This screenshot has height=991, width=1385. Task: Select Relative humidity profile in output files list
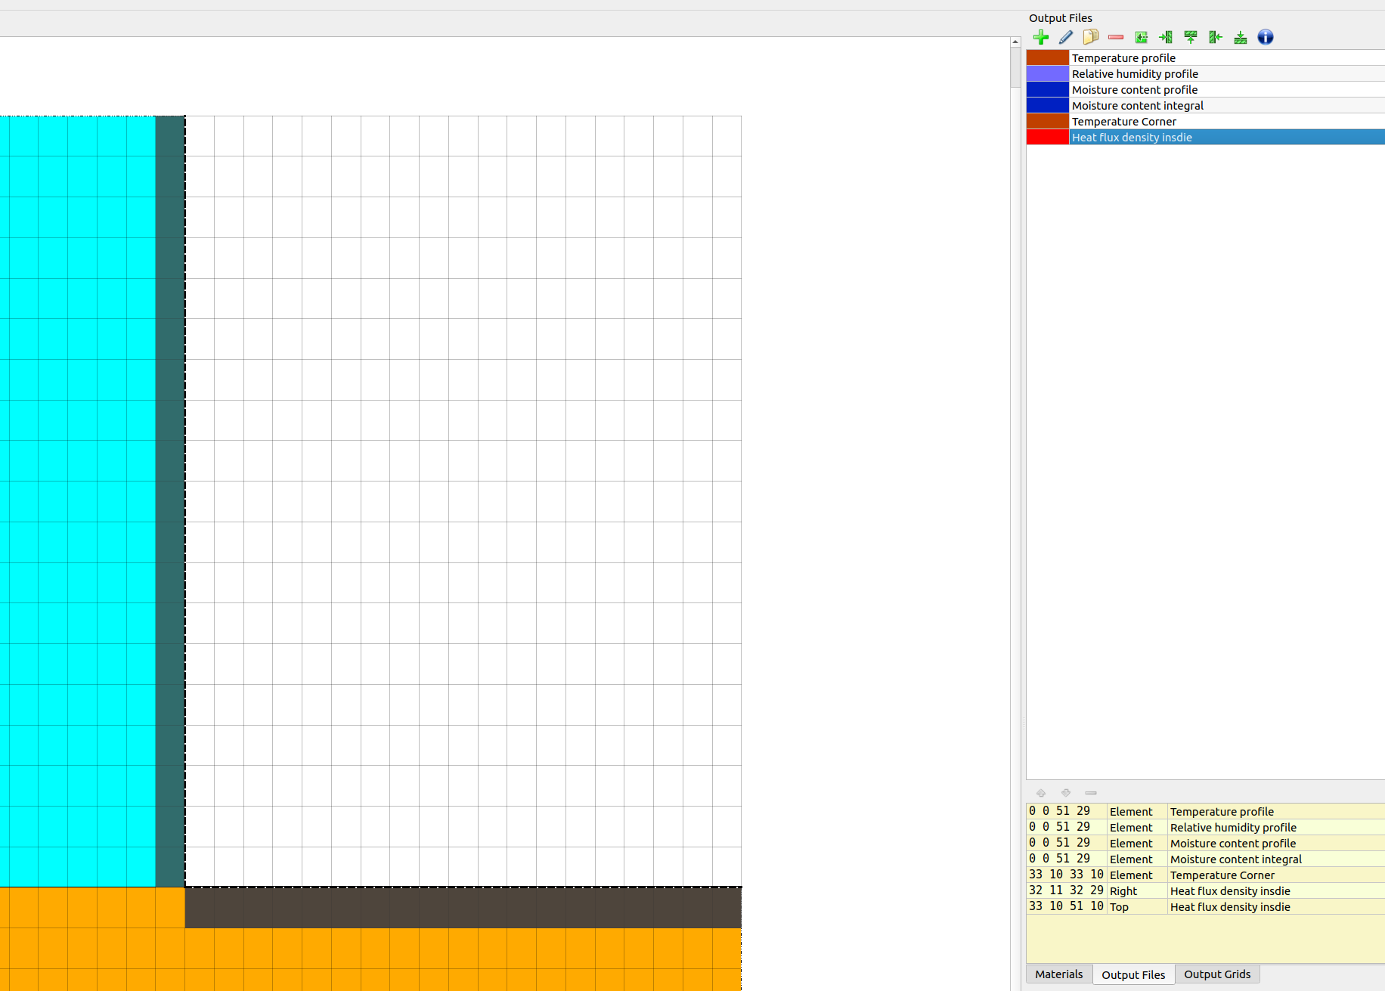click(1227, 74)
